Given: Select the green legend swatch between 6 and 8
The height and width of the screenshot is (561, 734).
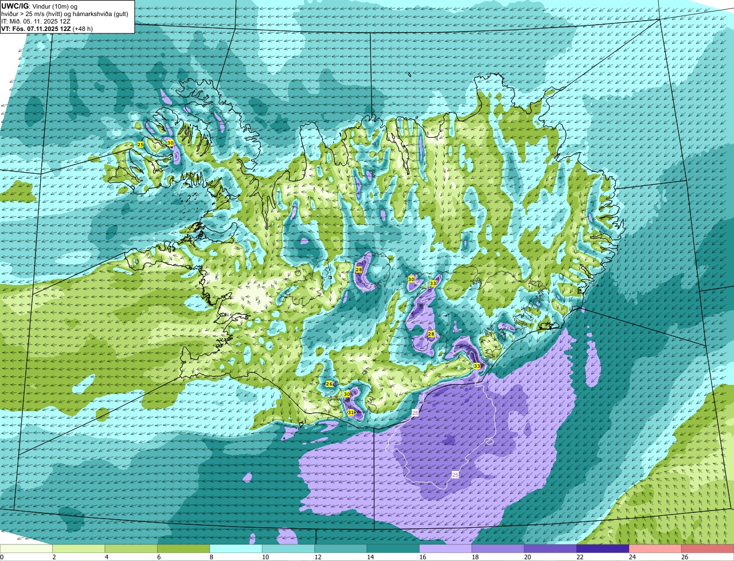Looking at the screenshot, I should pyautogui.click(x=183, y=548).
